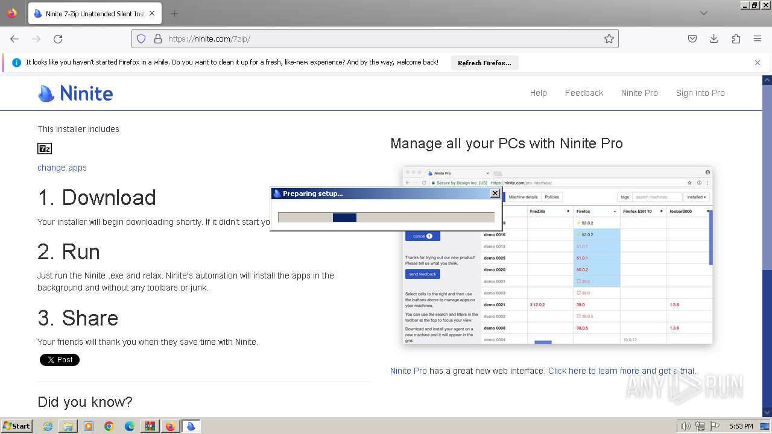Screen dimensions: 772x434
Task: Click here to learn more link
Action: pyautogui.click(x=622, y=371)
